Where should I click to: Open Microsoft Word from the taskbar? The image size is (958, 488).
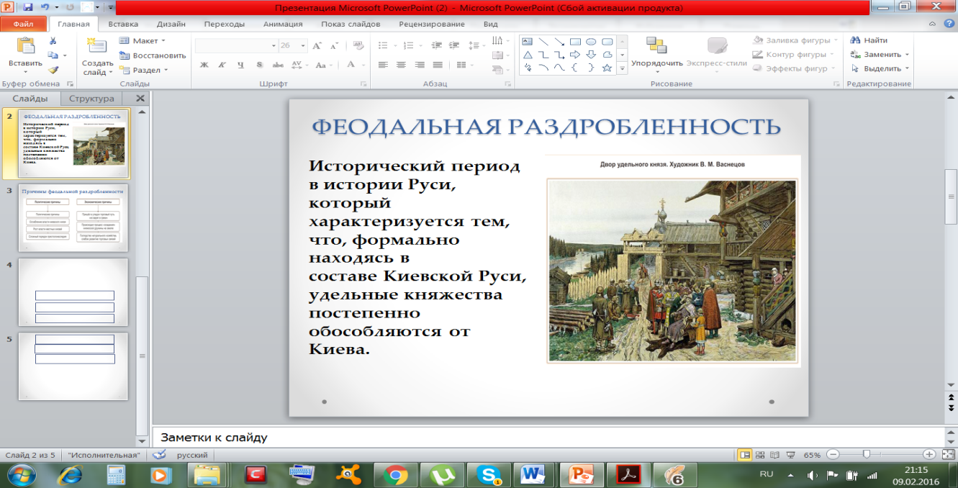coord(533,475)
